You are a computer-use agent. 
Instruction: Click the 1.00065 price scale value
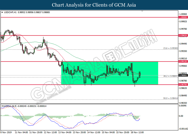(183, 14)
